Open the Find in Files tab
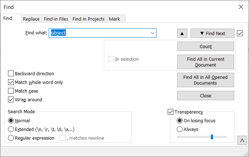This screenshot has height=157, width=249. (x=56, y=19)
